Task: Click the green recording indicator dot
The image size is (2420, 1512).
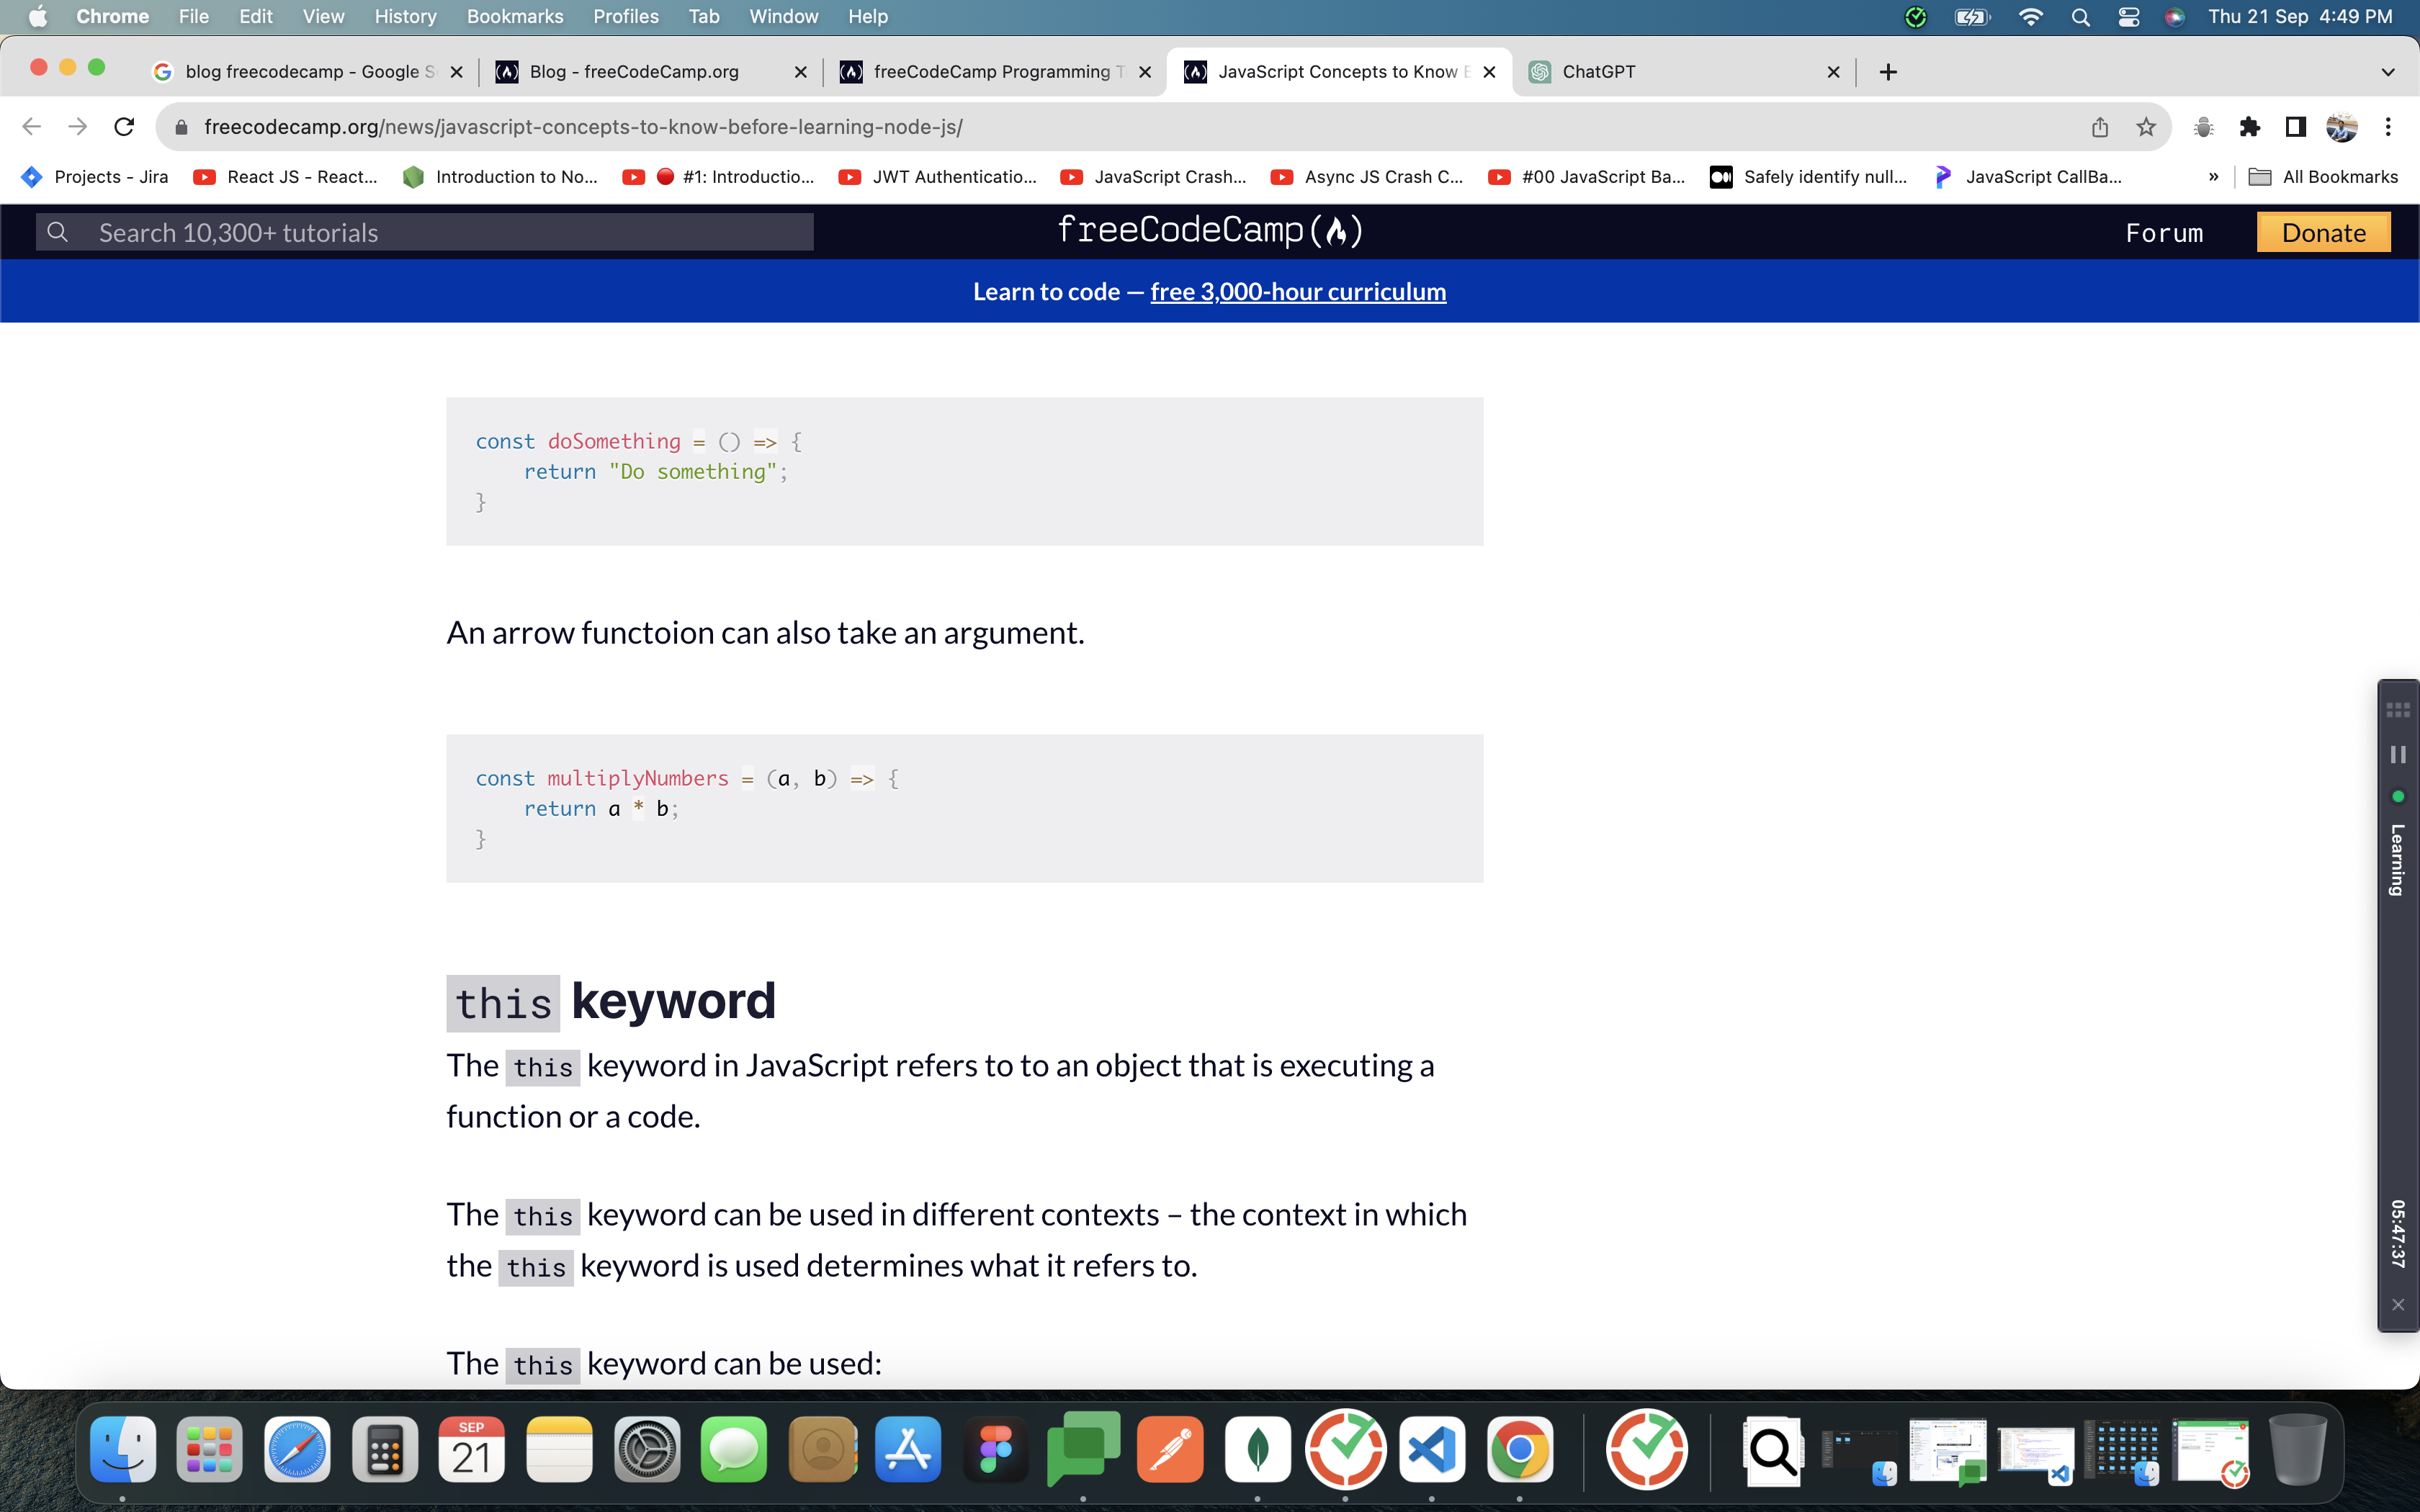Action: (2396, 797)
